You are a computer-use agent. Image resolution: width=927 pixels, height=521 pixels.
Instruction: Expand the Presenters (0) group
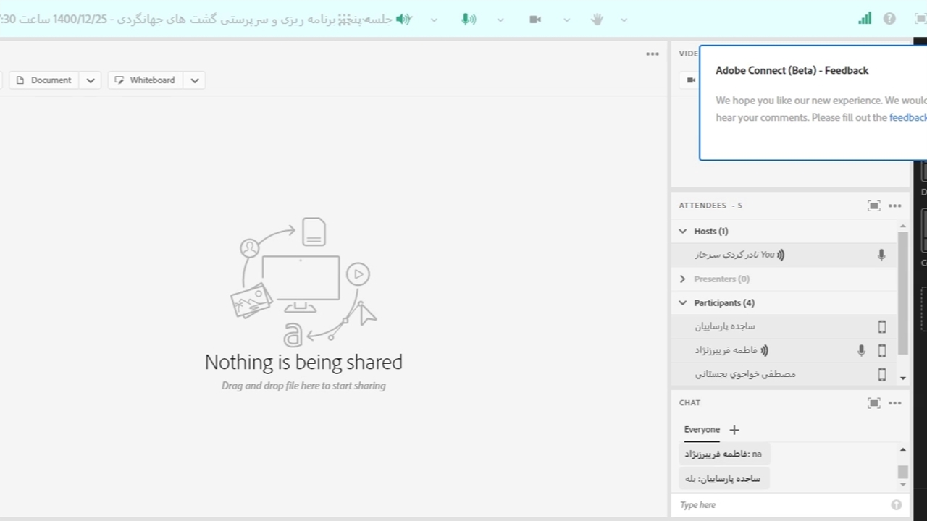click(x=682, y=279)
